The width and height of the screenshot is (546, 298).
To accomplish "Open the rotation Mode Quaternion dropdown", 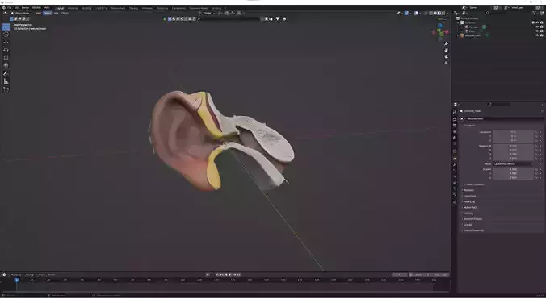I will tap(513, 164).
